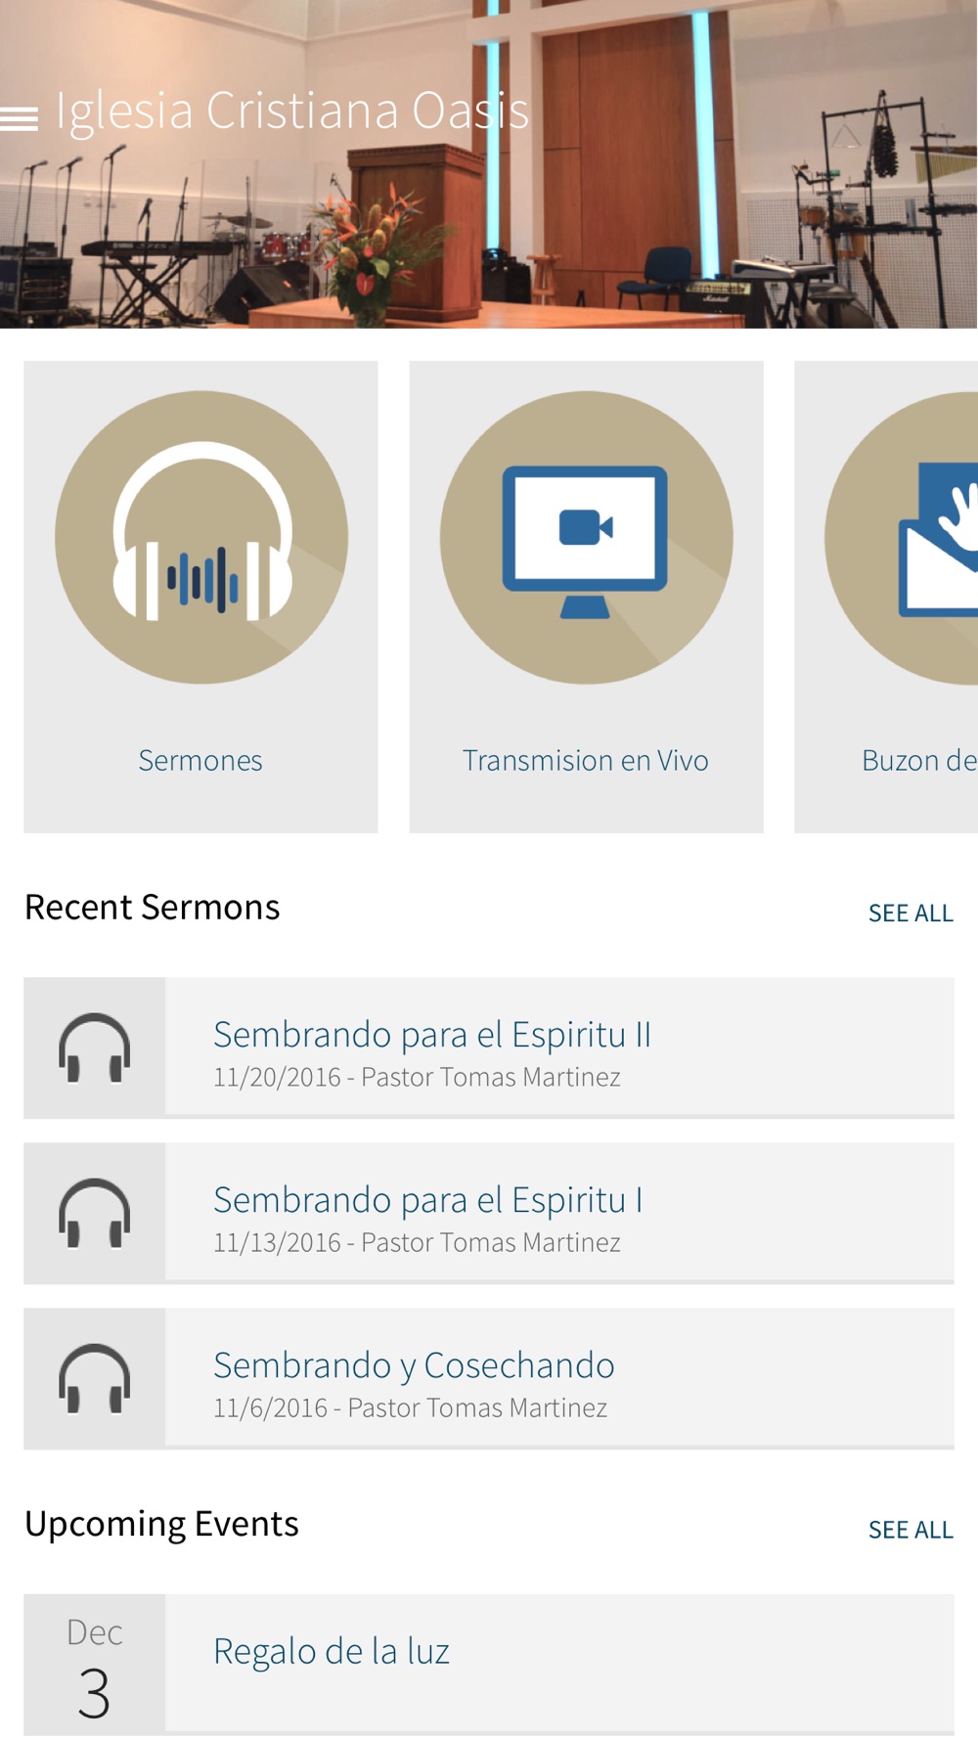
Task: Open the Transmision en Vivo monitor icon
Action: coord(586,537)
